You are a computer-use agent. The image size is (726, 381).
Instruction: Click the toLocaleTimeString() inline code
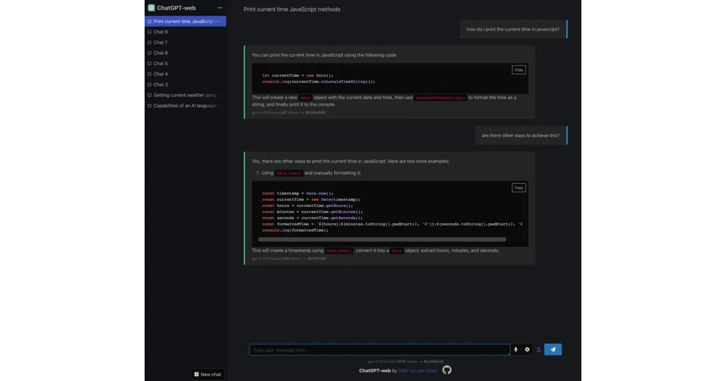tap(440, 97)
